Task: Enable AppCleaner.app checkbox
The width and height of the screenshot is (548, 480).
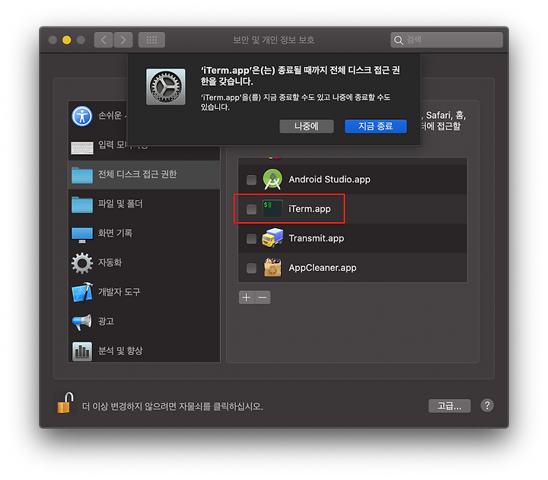Action: click(x=251, y=269)
